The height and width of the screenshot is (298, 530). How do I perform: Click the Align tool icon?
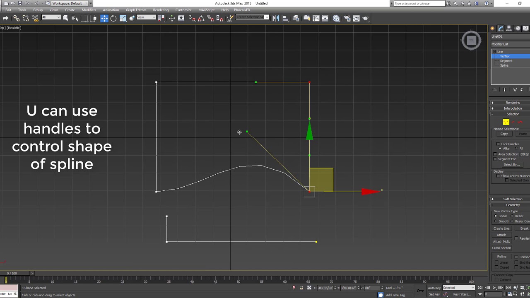(285, 18)
